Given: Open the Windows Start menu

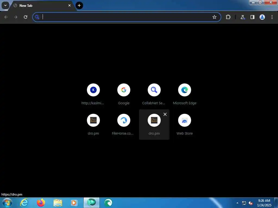Looking at the screenshot, I should pos(7,203).
